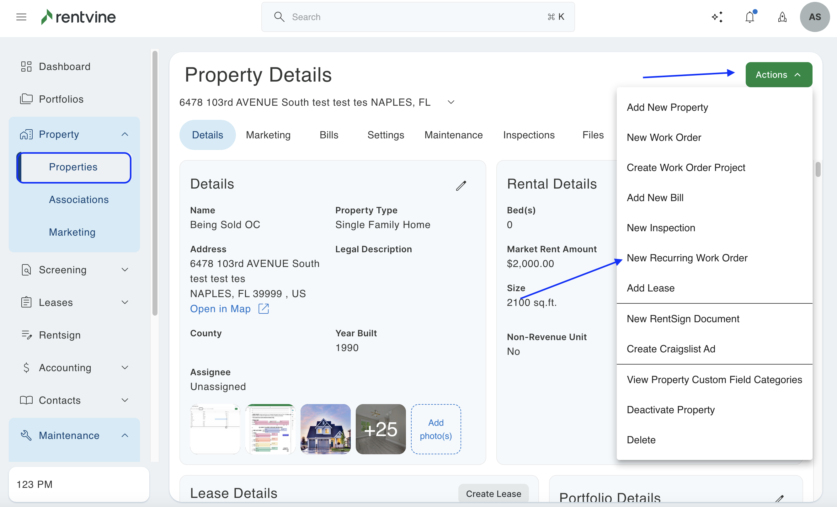Select New Recurring Work Order menu item
Viewport: 837px width, 507px height.
pos(687,258)
